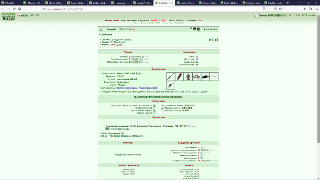Click the star icon beside DragerRU
This screenshot has height=180, width=320.
(101, 30)
